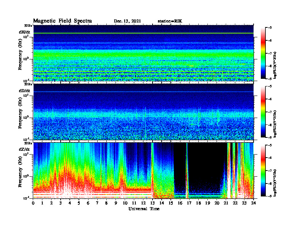Click the 32Hz tick label of dZ/dt panel
Image resolution: width=302 pixels, height=233 pixels.
[x=28, y=143]
